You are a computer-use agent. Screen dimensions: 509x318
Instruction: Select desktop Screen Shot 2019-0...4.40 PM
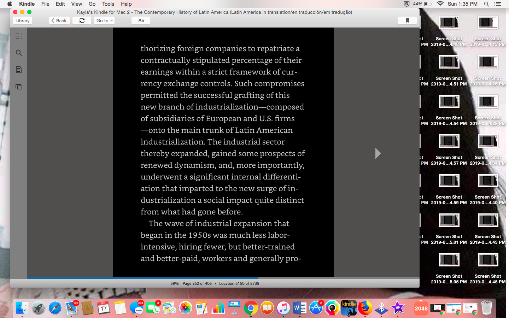(488, 189)
